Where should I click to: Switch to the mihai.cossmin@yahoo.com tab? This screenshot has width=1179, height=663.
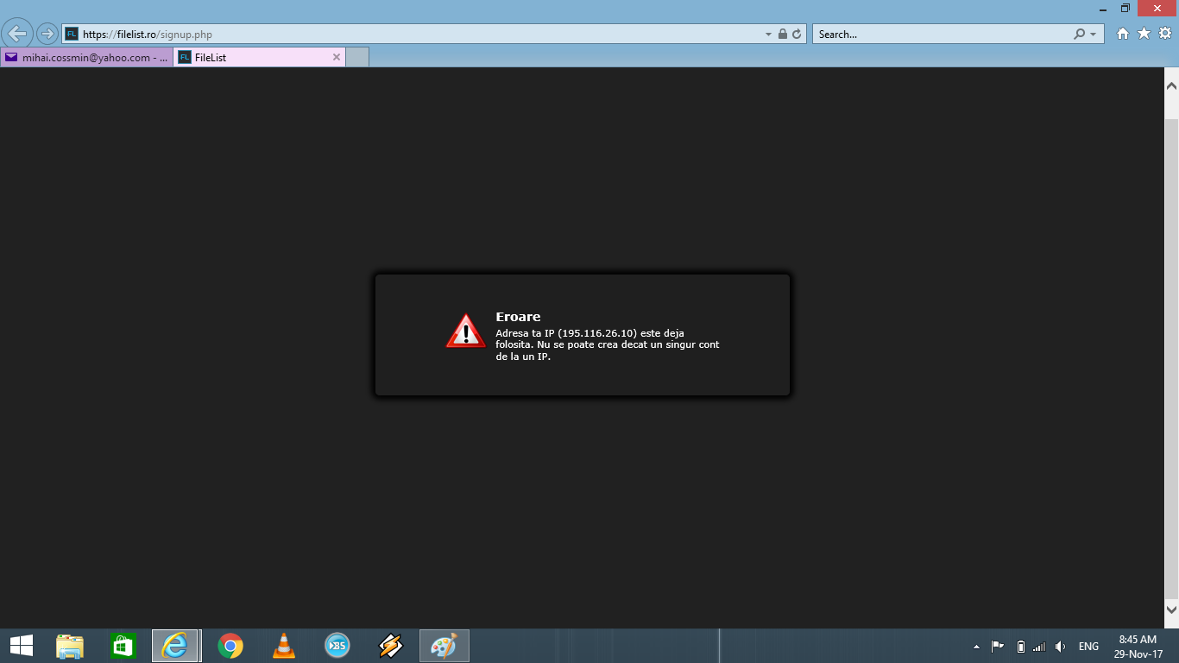(86, 57)
